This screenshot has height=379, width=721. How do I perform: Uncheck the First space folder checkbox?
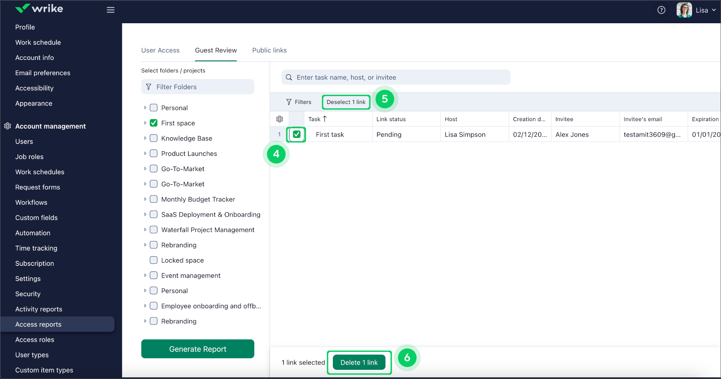point(153,123)
